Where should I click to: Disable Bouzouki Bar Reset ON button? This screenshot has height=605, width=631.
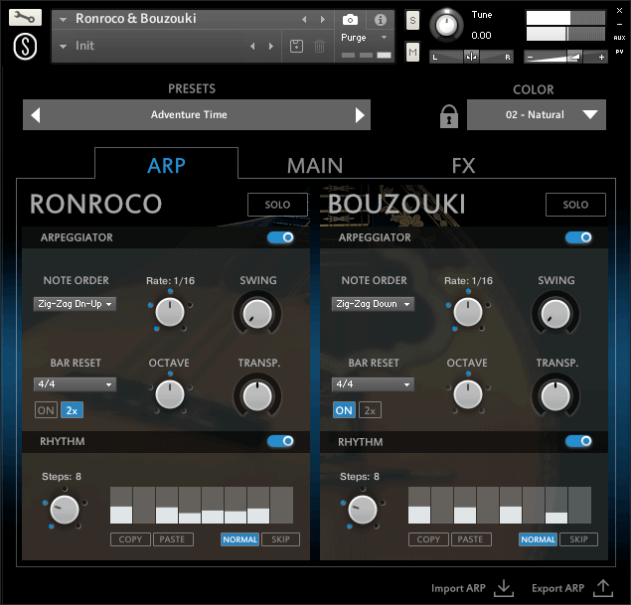344,410
